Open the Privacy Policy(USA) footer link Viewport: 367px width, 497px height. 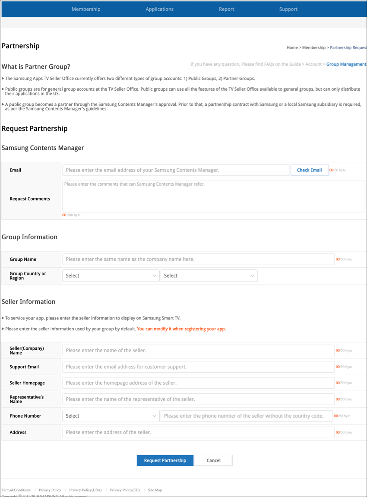(x=85, y=490)
